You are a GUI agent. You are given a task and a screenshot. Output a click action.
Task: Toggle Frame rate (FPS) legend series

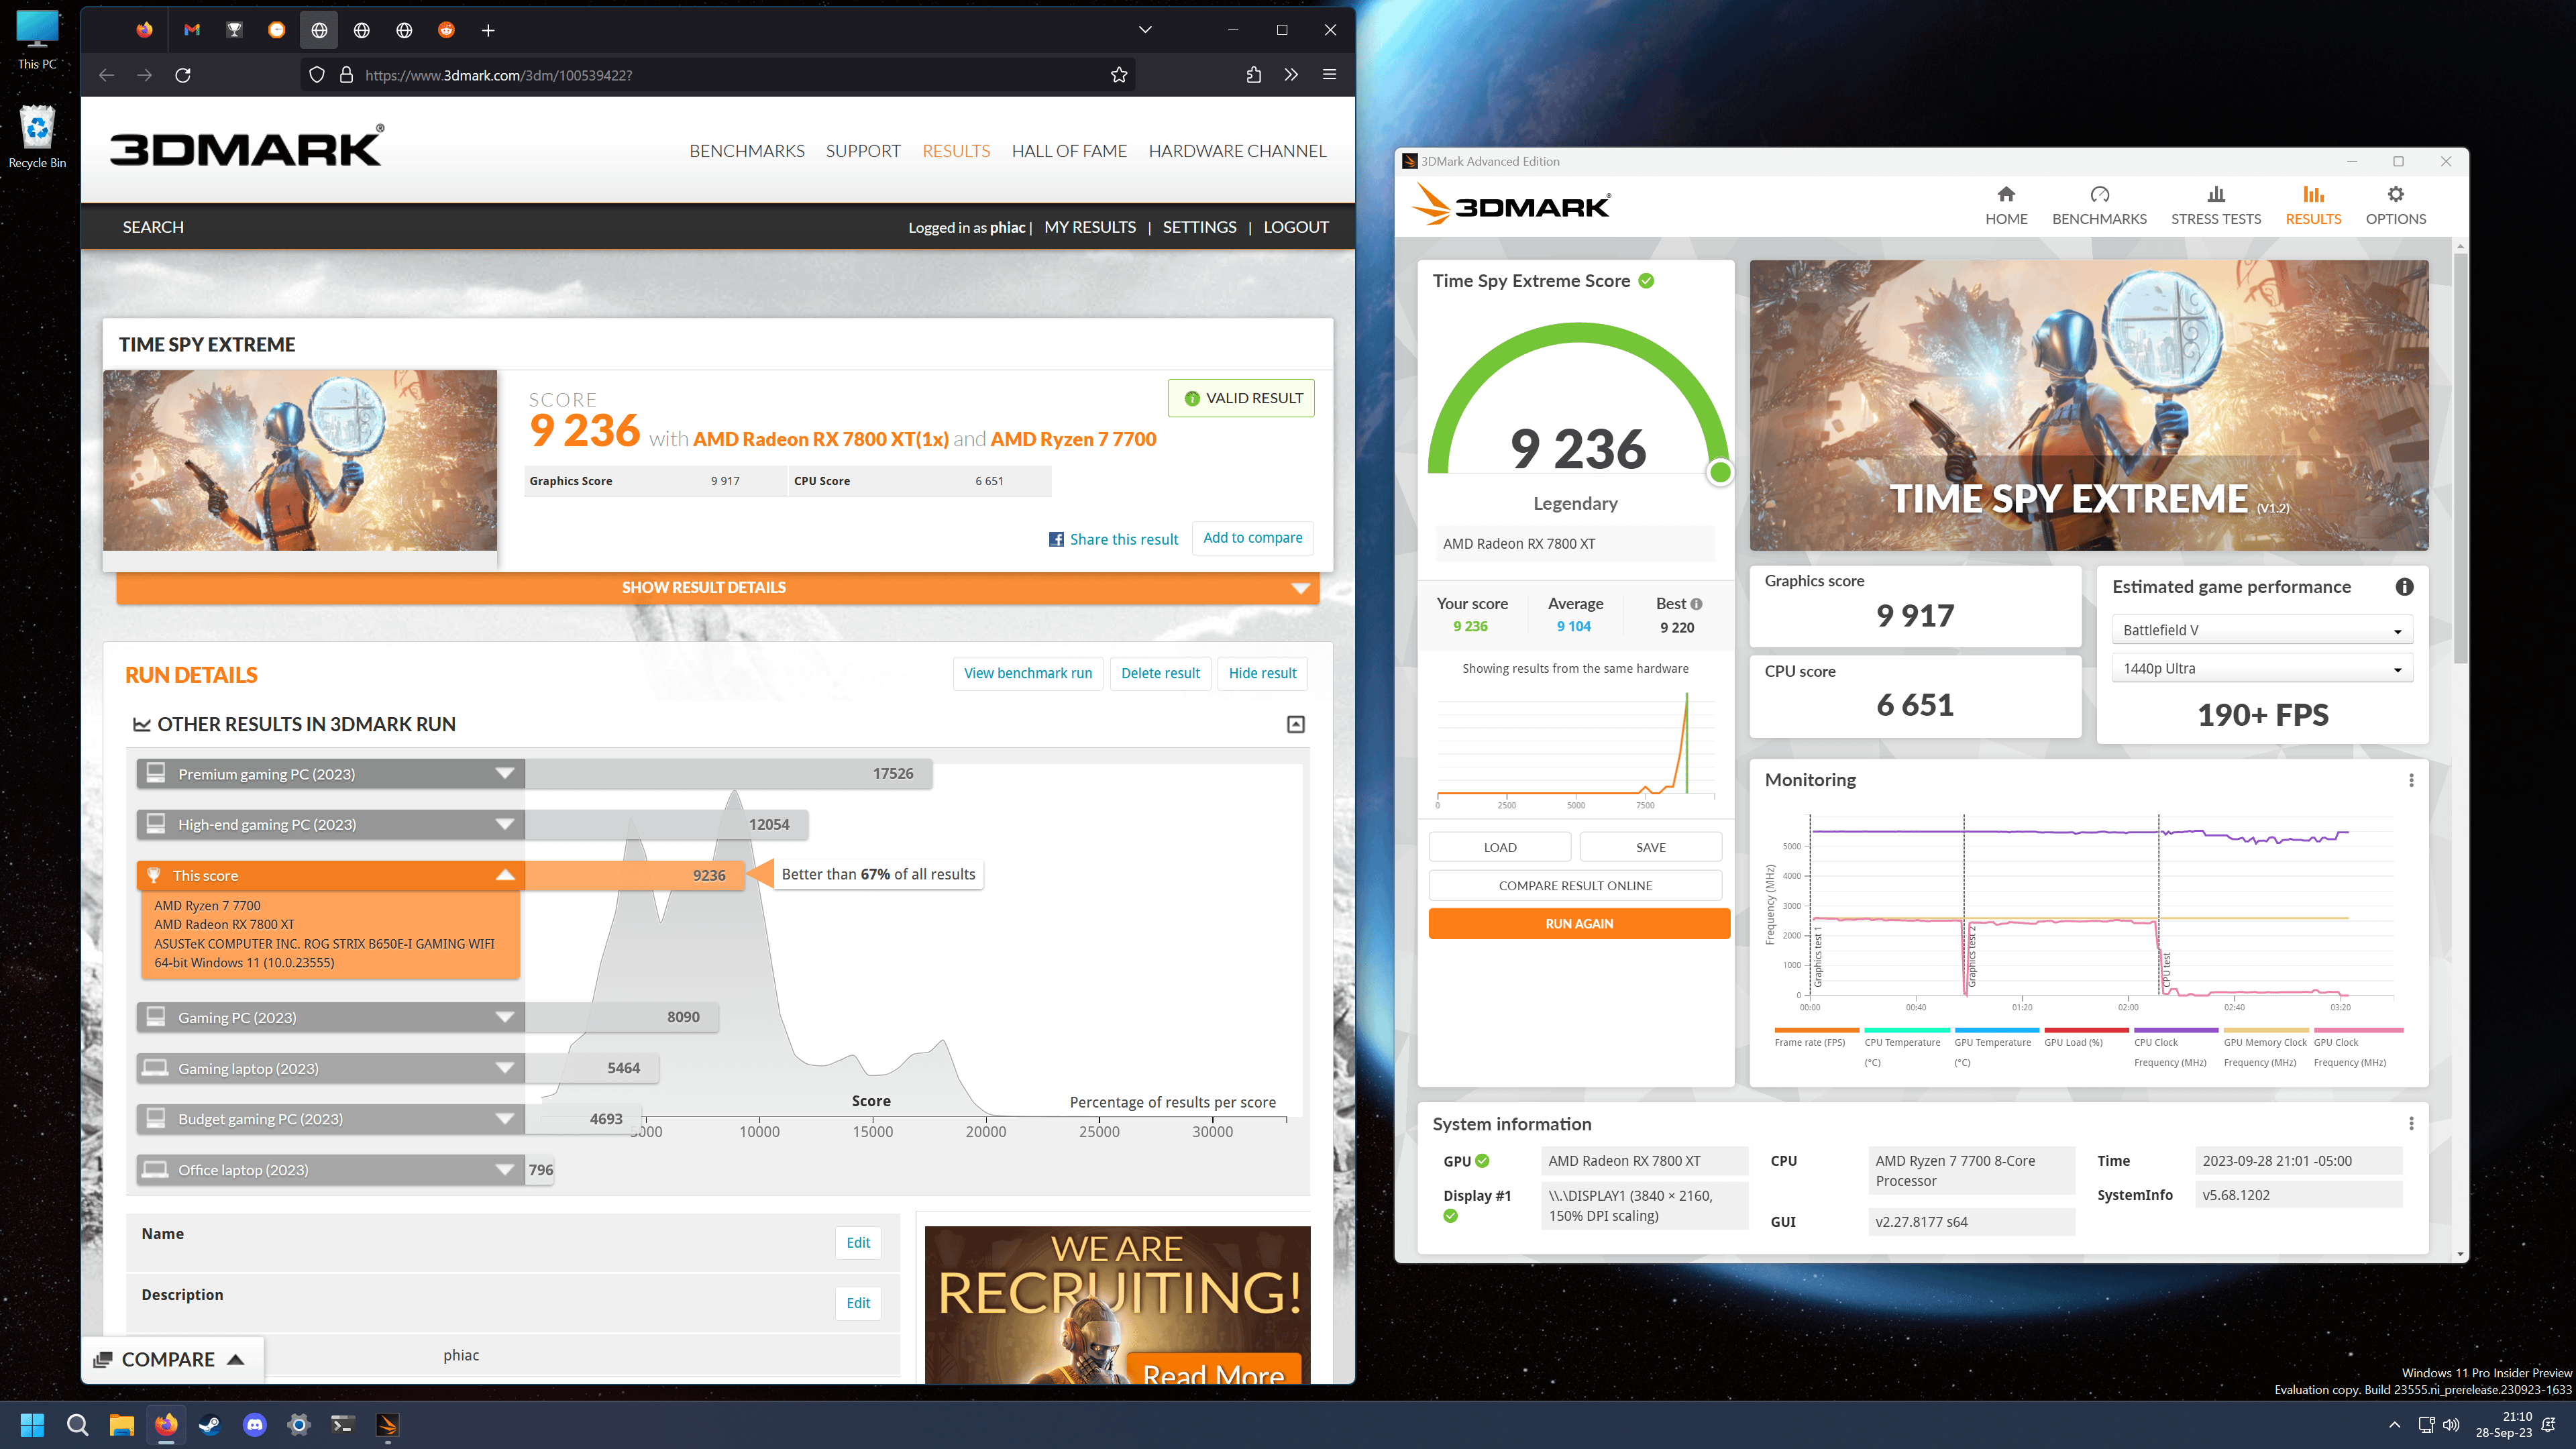(x=1815, y=1038)
